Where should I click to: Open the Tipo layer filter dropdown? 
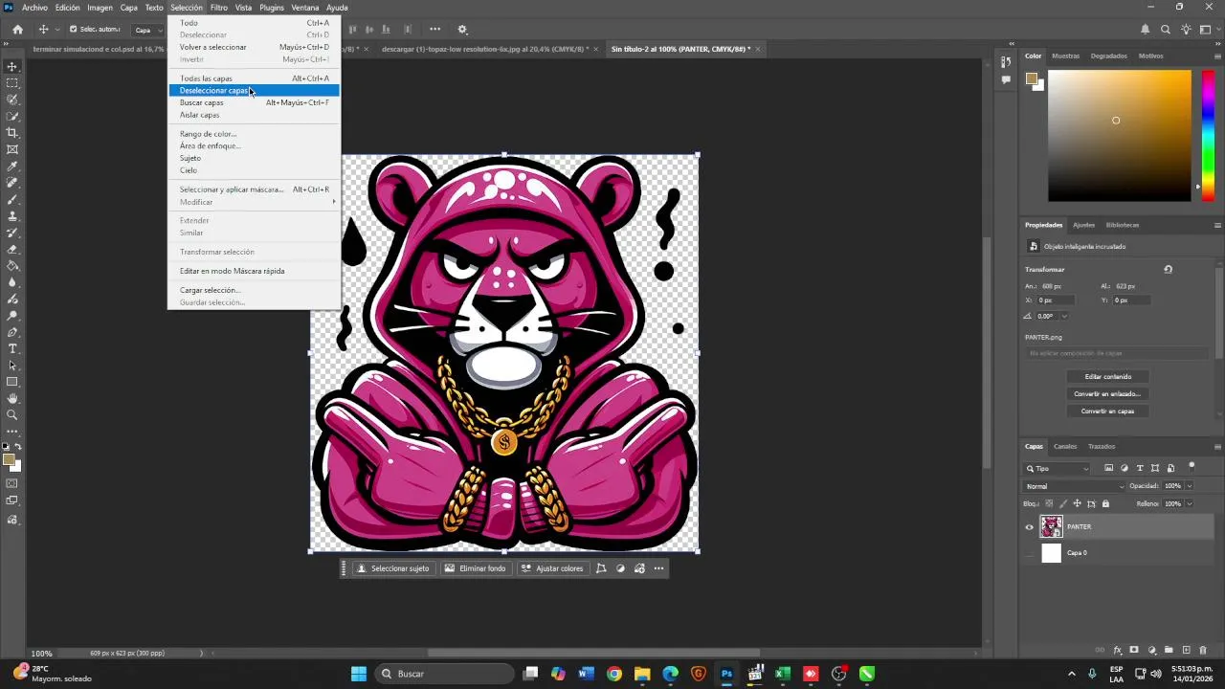[1058, 468]
